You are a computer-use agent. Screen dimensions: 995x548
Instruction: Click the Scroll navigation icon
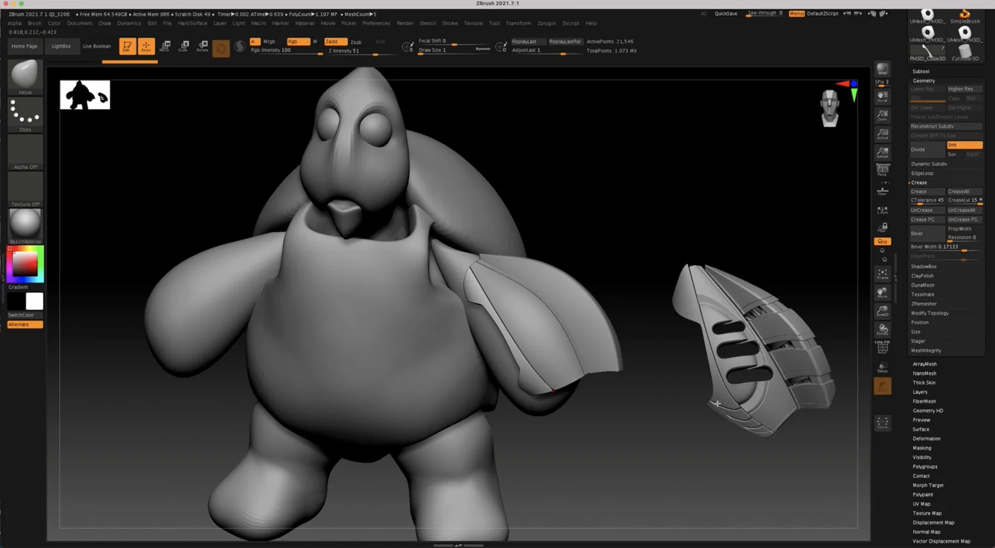tap(882, 97)
